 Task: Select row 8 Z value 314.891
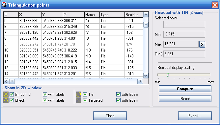coord(74,38)
